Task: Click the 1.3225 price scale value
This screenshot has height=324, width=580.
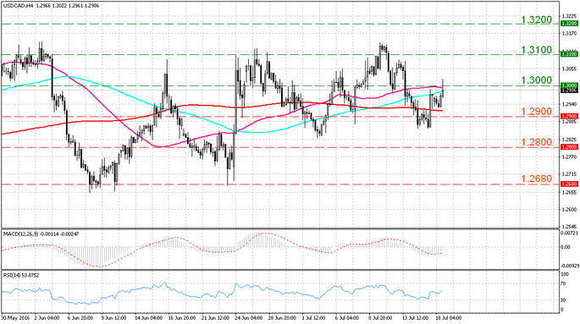Action: pyautogui.click(x=569, y=16)
